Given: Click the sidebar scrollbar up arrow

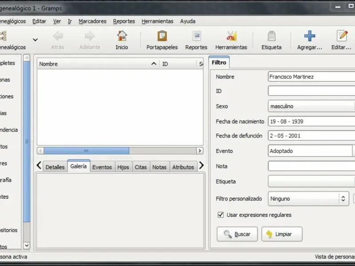Looking at the screenshot, I should (x=27, y=58).
